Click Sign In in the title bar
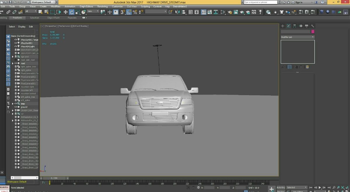 pos(299,2)
